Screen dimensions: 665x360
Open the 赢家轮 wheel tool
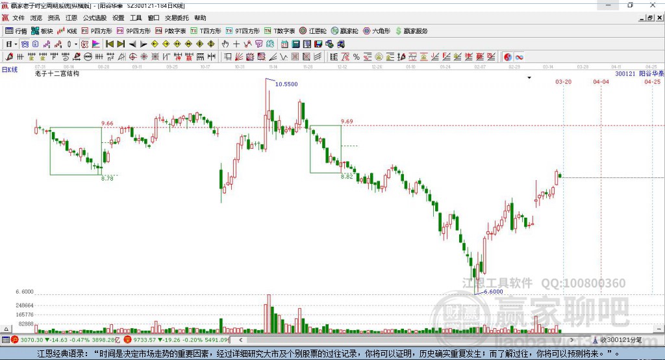tap(345, 31)
